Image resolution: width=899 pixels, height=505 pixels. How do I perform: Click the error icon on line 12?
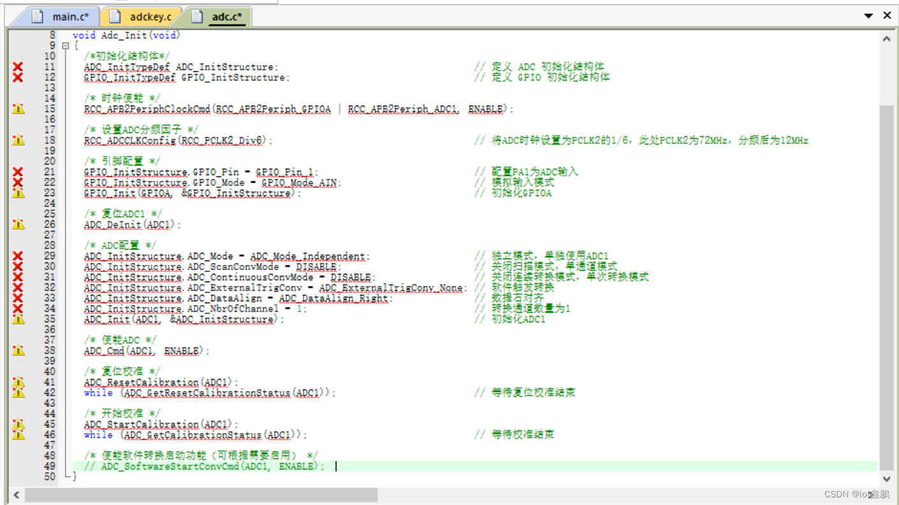pyautogui.click(x=18, y=77)
